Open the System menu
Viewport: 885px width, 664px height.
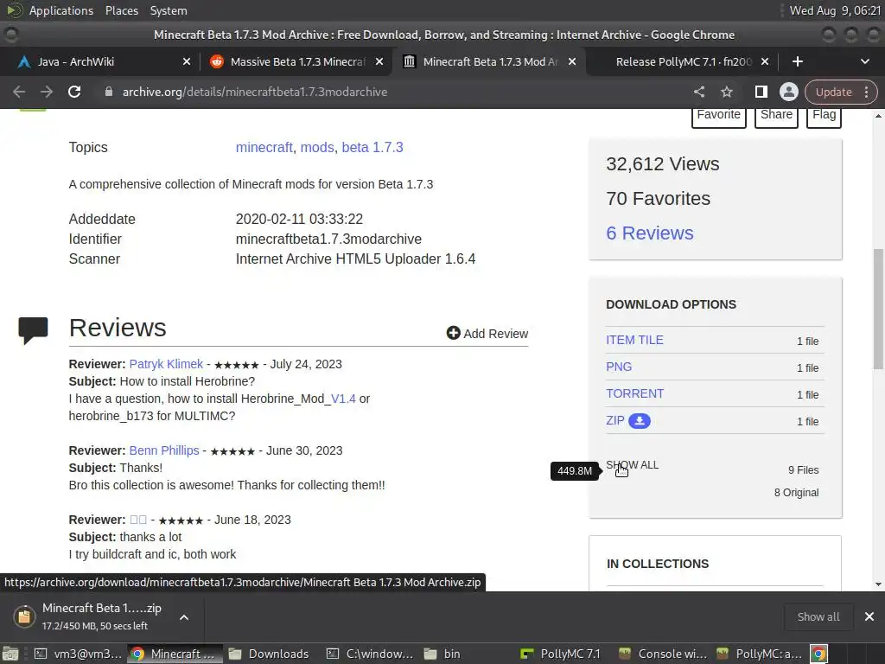pyautogui.click(x=169, y=10)
